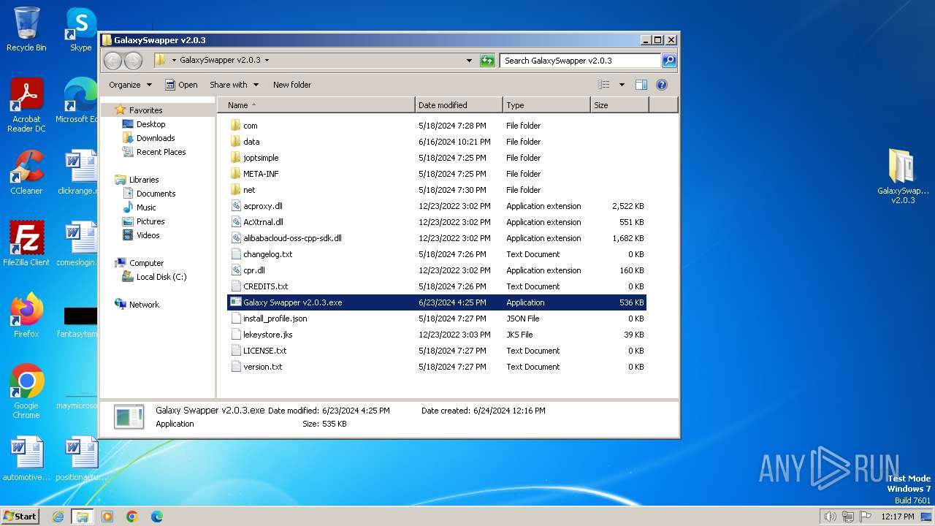Select Firefox desktop shortcut

click(26, 316)
